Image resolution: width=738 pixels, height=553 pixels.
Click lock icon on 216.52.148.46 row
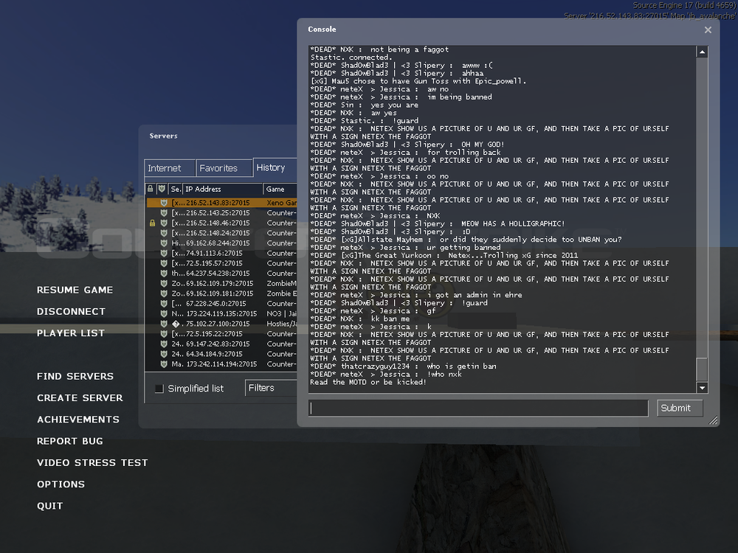click(152, 223)
